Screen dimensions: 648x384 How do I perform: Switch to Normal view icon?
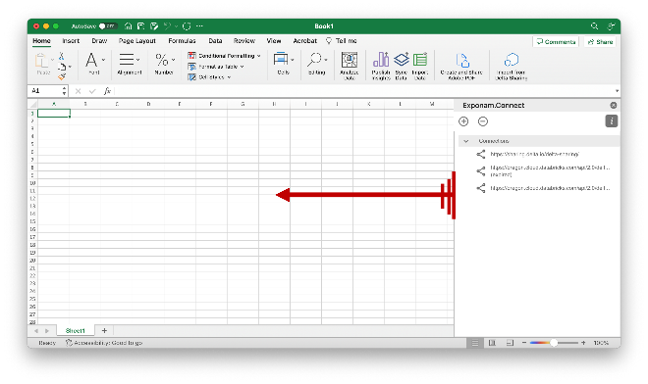475,343
